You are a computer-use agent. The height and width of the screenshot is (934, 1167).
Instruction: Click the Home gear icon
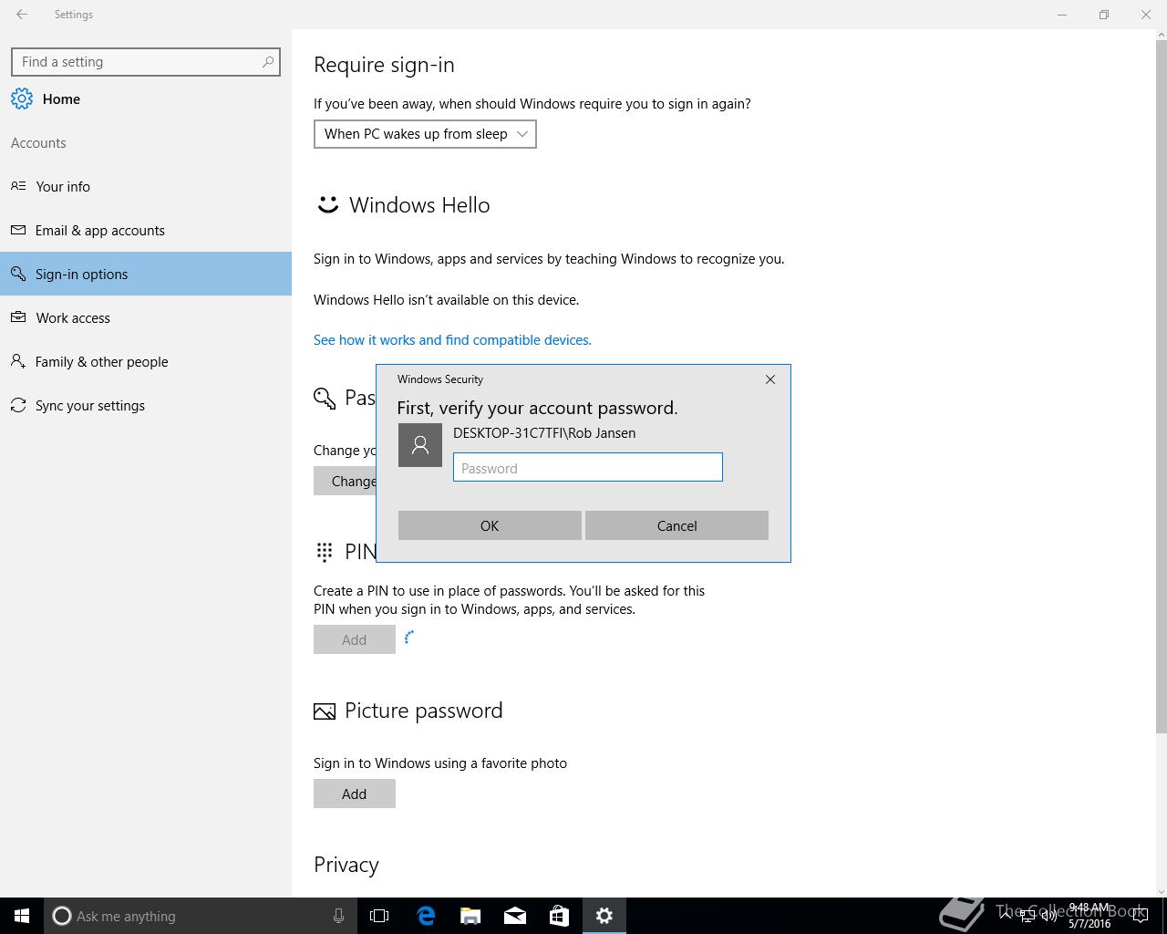click(x=22, y=99)
